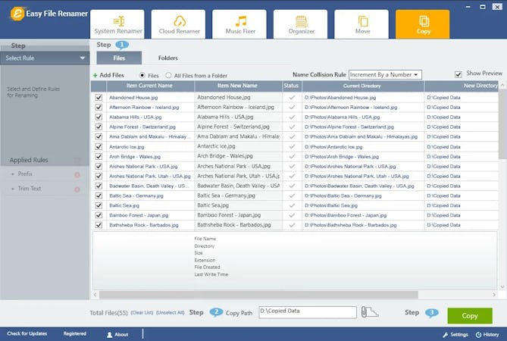
Task: Uncheck the Alabama Hills - USA.jpg checkbox
Action: coord(99,117)
